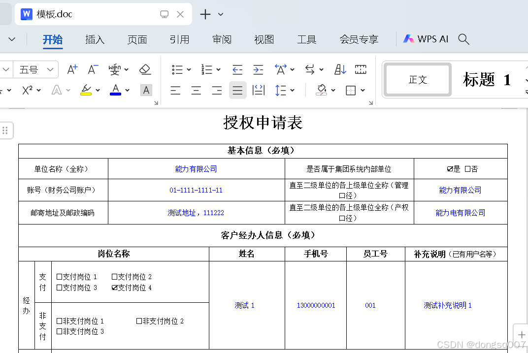Expand the bullet list style dropdown arrow

(x=189, y=69)
